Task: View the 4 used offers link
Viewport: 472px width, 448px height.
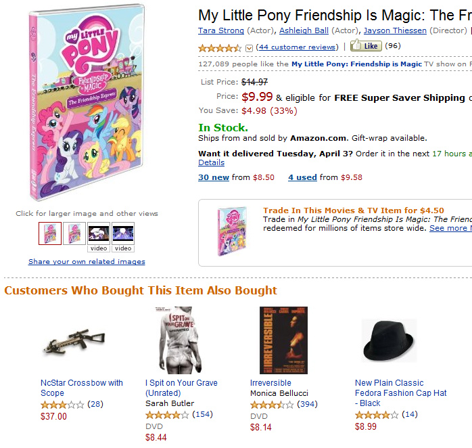Action: pos(302,177)
